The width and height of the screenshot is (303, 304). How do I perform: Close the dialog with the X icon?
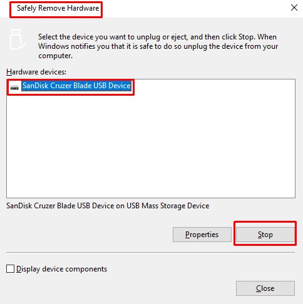(x=294, y=8)
